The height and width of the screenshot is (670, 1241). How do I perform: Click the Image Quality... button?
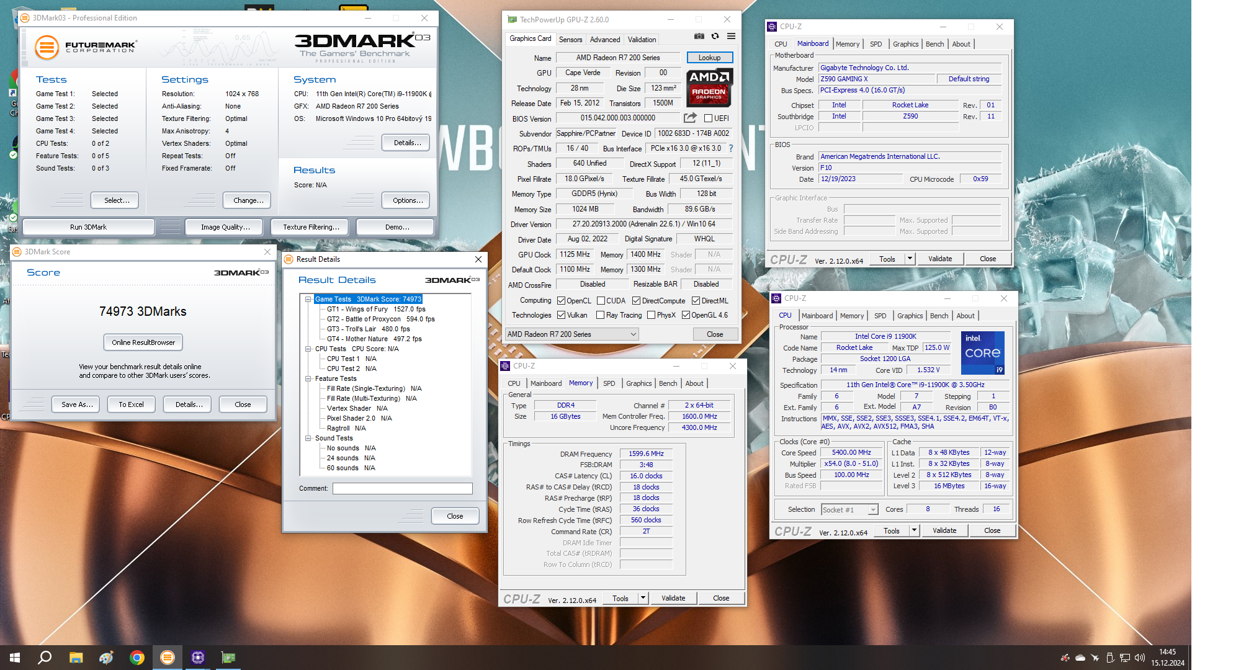[225, 227]
